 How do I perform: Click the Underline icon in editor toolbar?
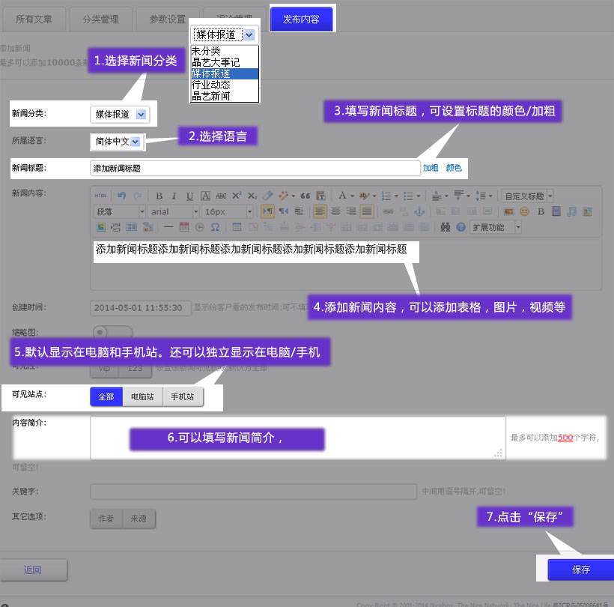pyautogui.click(x=189, y=196)
